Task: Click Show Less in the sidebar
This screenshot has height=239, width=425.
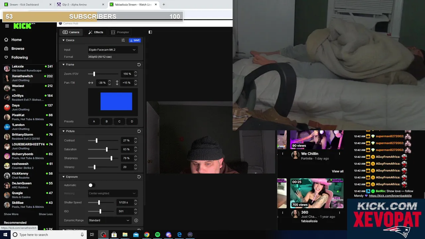Action: pos(46,214)
